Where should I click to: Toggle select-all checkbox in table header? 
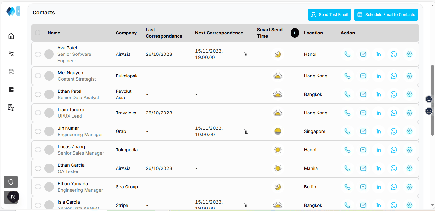[38, 33]
